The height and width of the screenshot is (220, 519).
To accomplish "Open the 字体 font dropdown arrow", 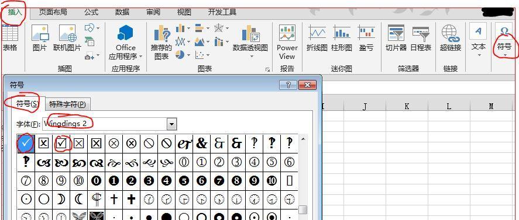I will pos(171,124).
